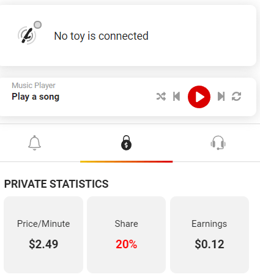Click the toy connection icon
The image size is (260, 277).
tap(27, 35)
